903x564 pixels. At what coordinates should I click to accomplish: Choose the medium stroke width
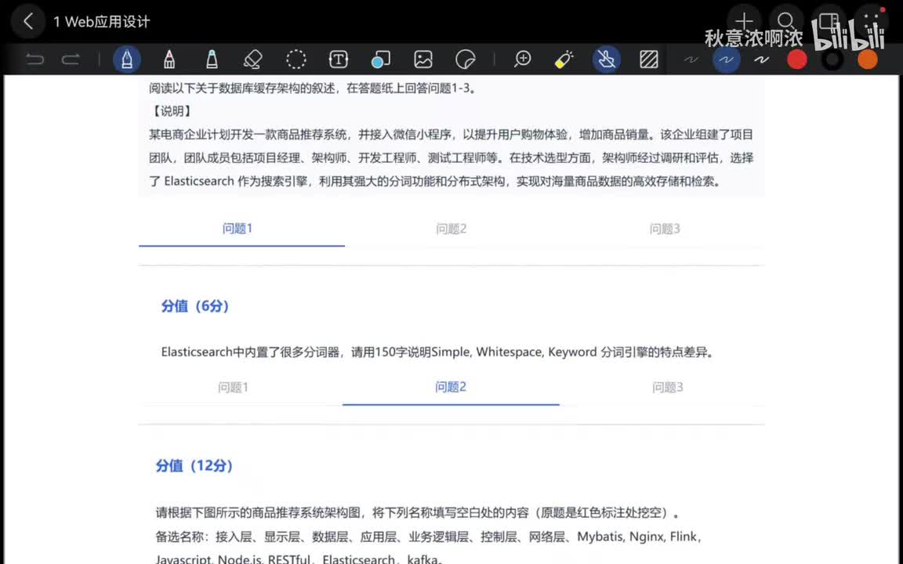tap(726, 60)
